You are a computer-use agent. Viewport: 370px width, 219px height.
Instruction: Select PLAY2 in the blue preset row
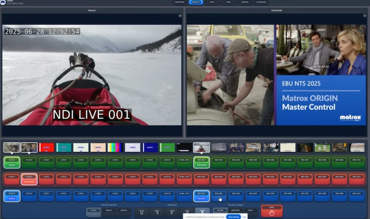29,196
